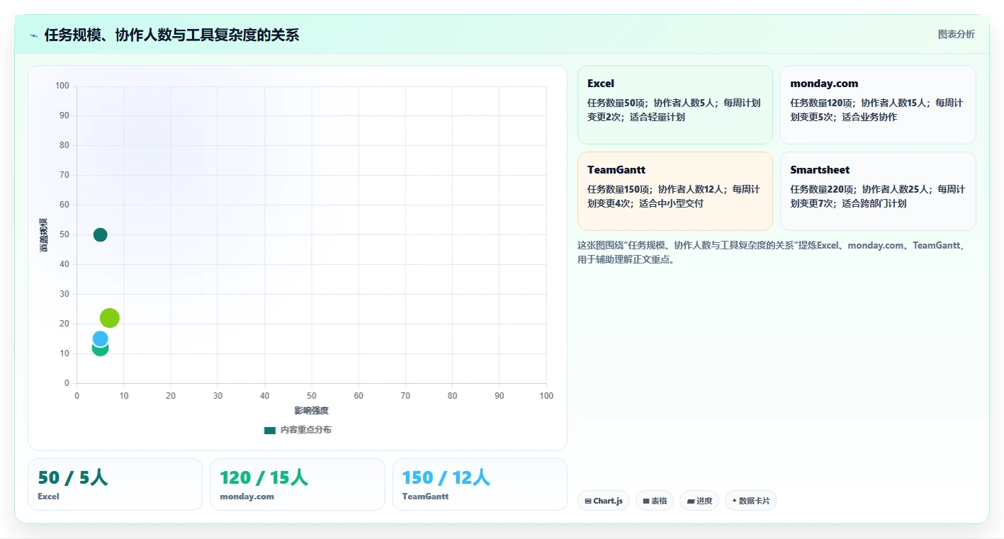Select the TeamGantt info card
The width and height of the screenshot is (1004, 539).
pyautogui.click(x=675, y=191)
